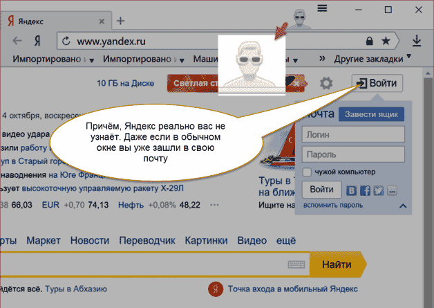Open 10 ГБ на Диске link
434x308 pixels.
pos(125,83)
